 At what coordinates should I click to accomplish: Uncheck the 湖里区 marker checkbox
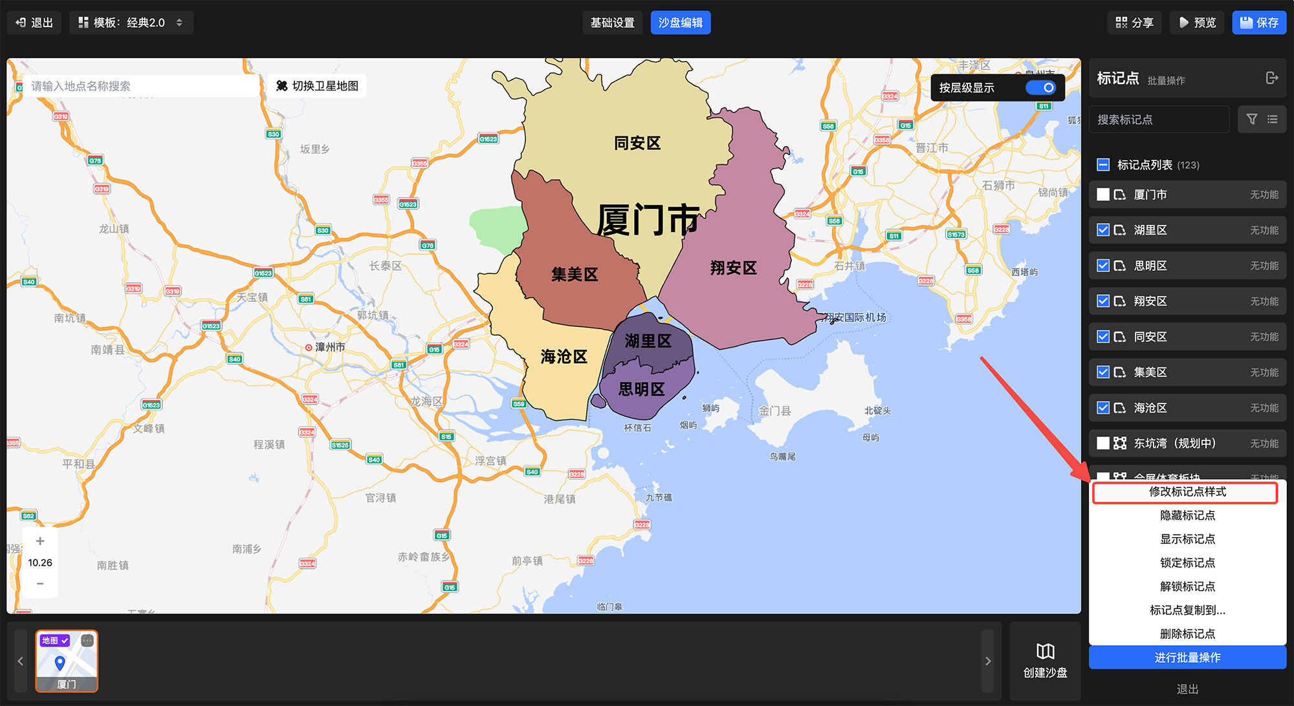(x=1103, y=230)
